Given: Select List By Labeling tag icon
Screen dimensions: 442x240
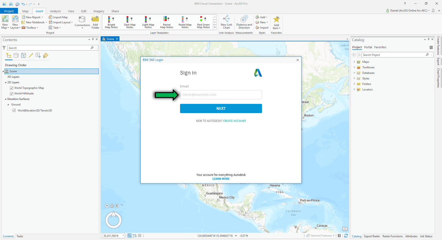Looking at the screenshot, I should (x=45, y=55).
